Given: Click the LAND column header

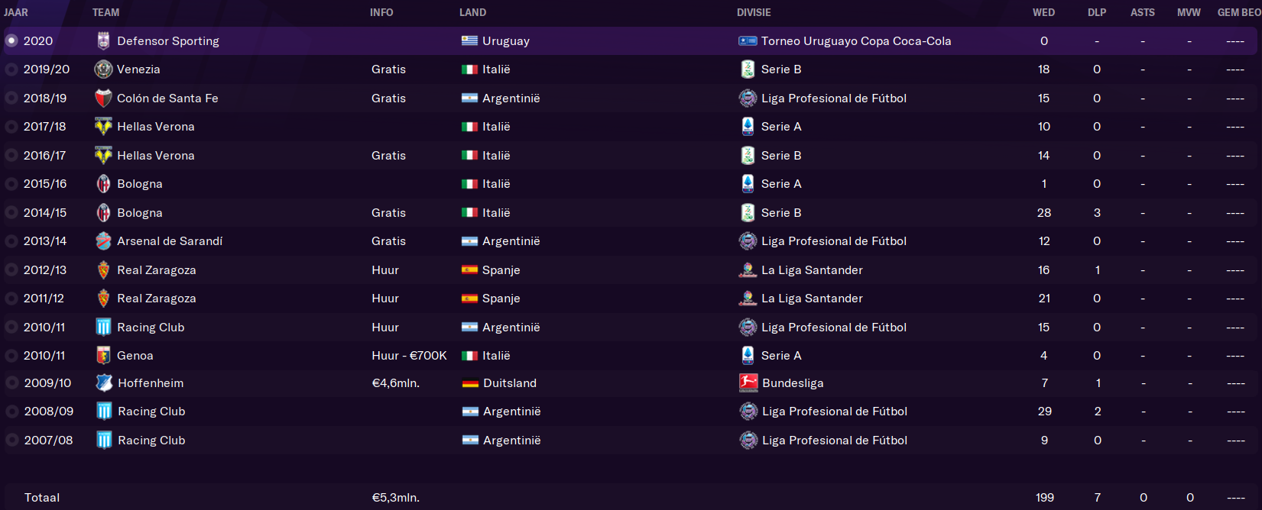Looking at the screenshot, I should [472, 12].
